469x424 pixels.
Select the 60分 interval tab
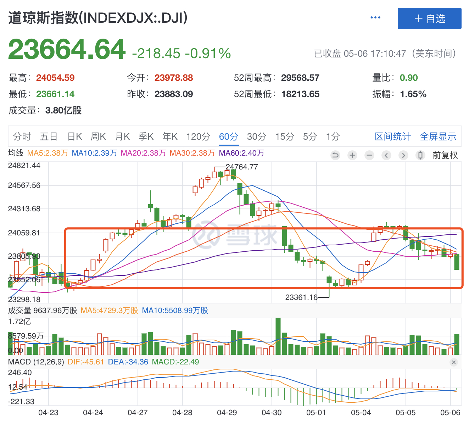229,136
